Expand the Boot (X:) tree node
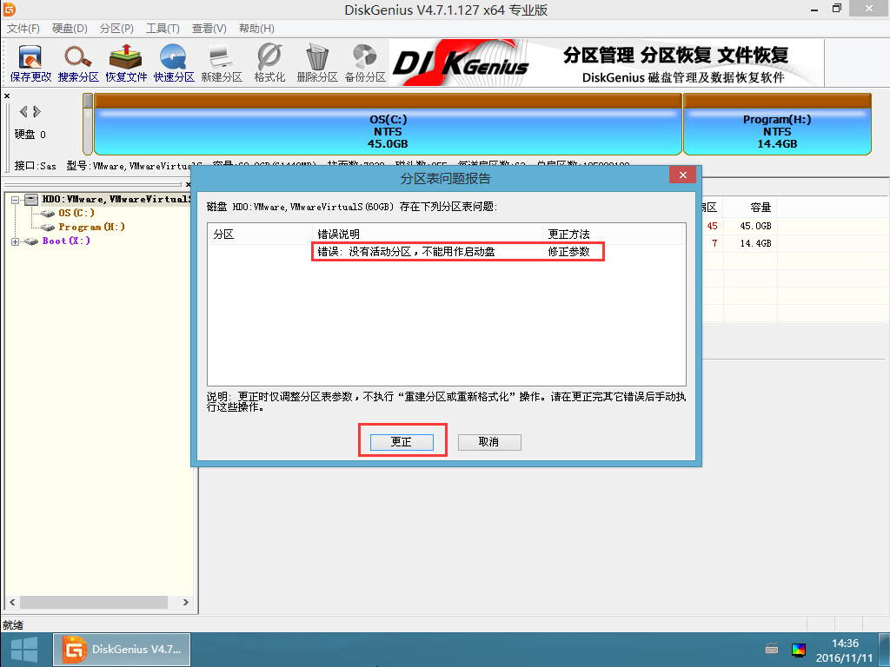 point(15,241)
